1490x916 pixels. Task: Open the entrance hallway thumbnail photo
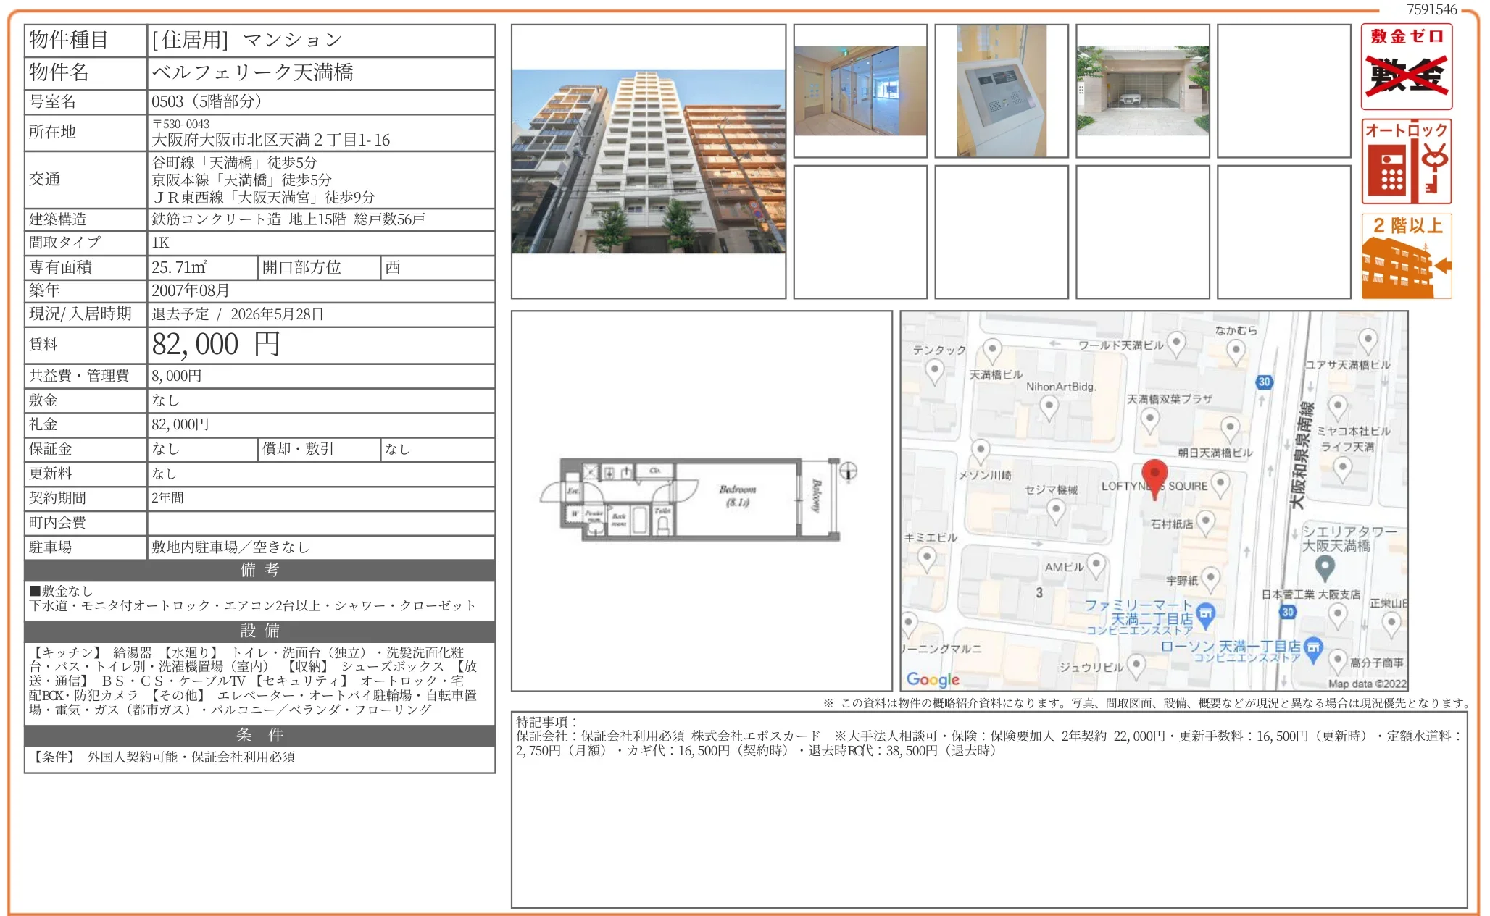860,91
